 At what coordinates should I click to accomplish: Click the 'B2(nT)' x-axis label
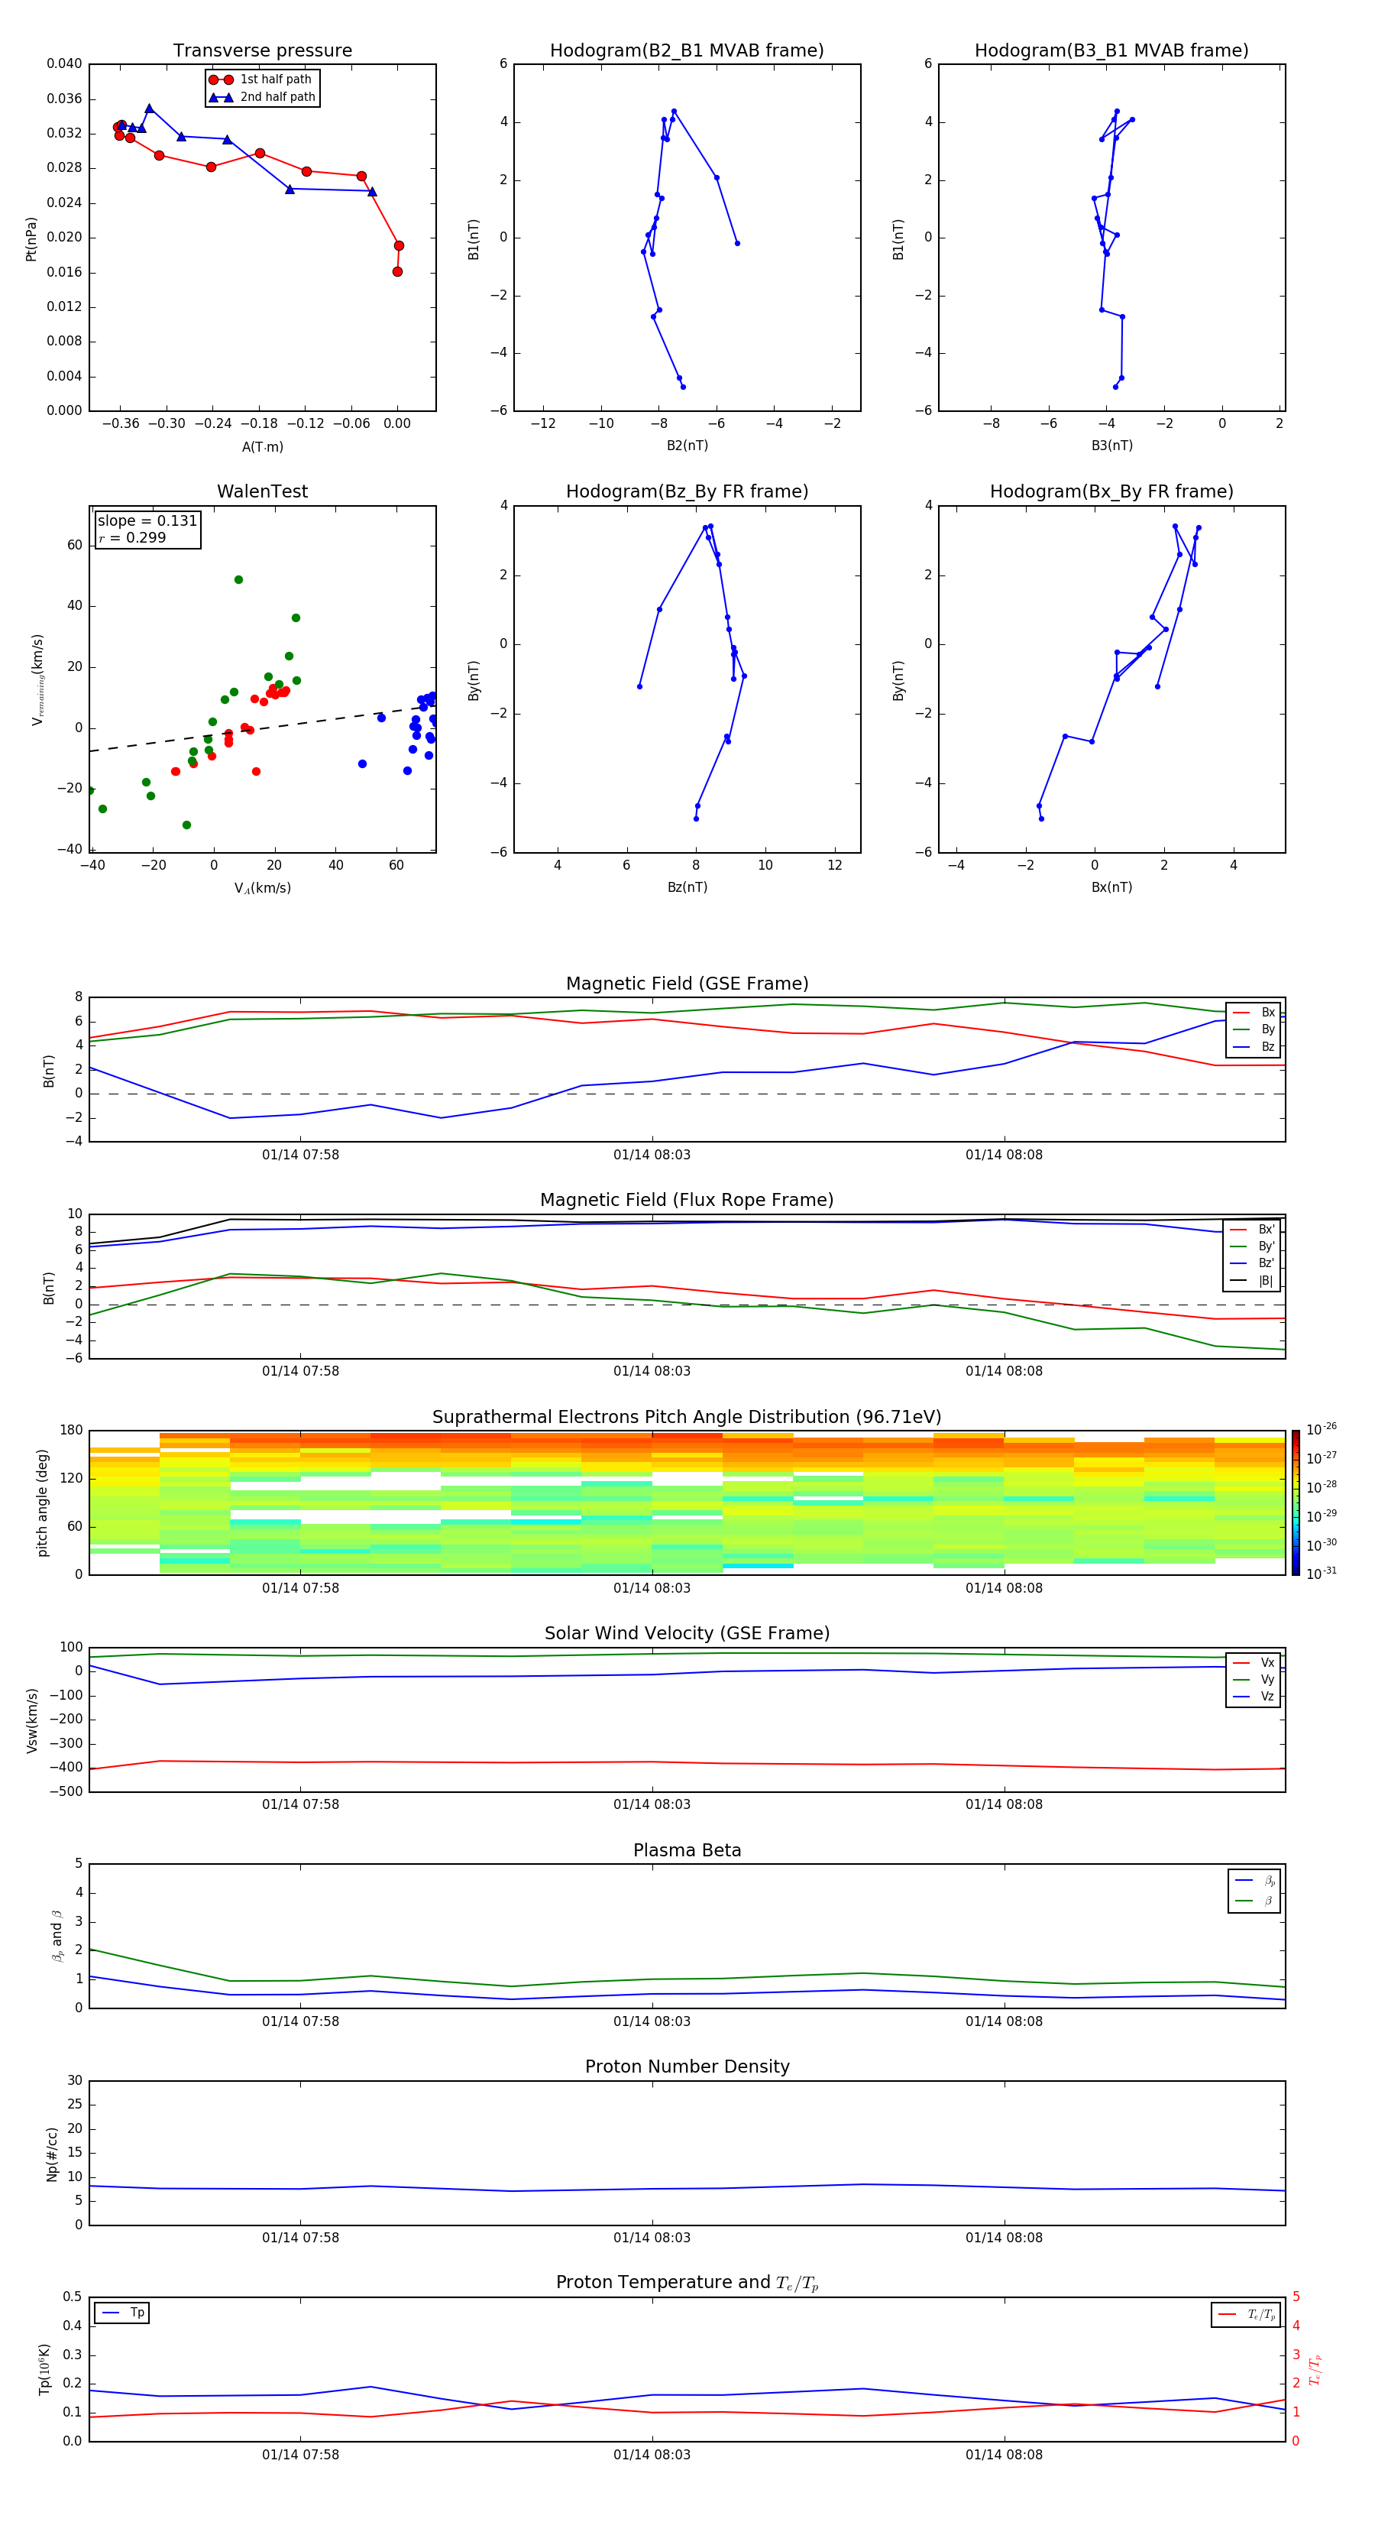click(687, 446)
